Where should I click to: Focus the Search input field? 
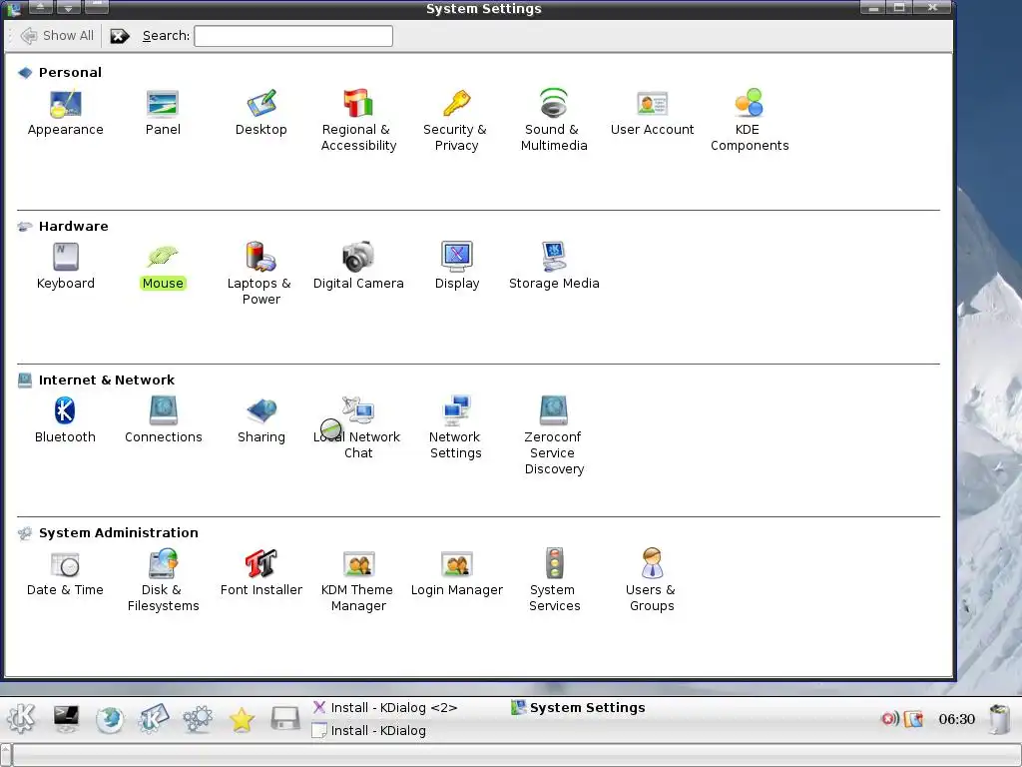click(x=293, y=36)
